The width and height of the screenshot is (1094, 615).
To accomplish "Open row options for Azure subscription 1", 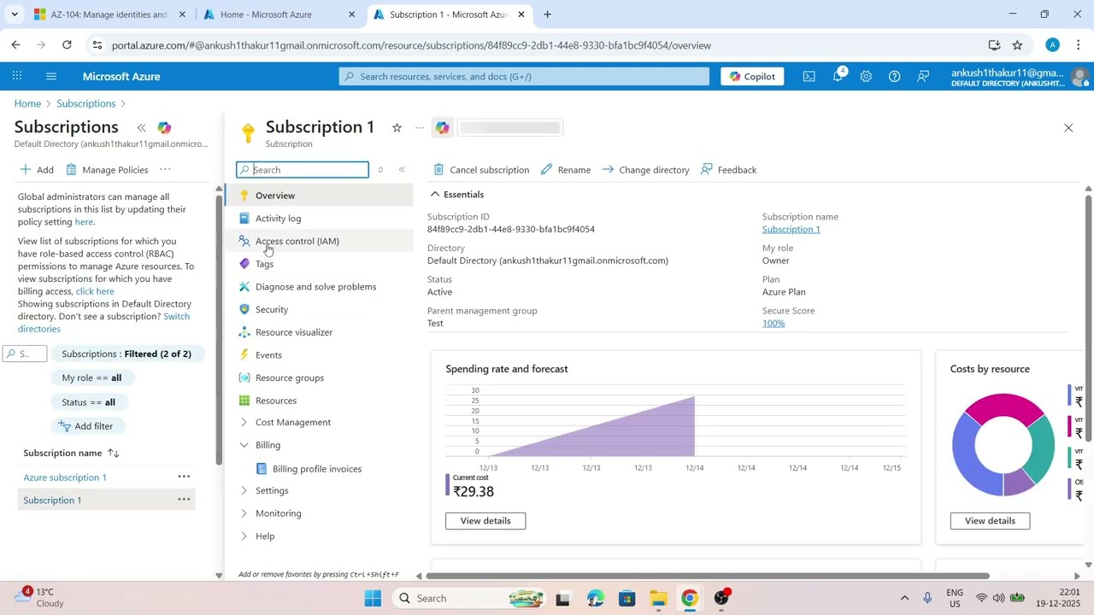I will (x=184, y=477).
